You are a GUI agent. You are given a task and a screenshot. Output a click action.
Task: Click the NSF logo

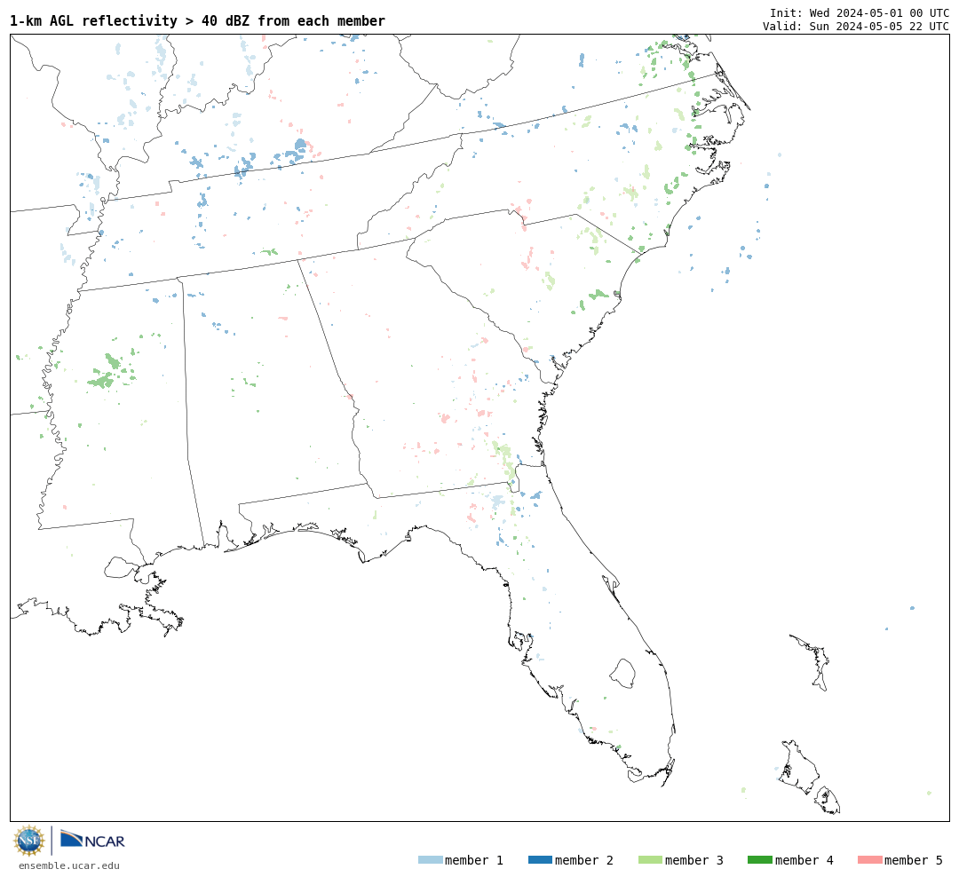pos(28,841)
